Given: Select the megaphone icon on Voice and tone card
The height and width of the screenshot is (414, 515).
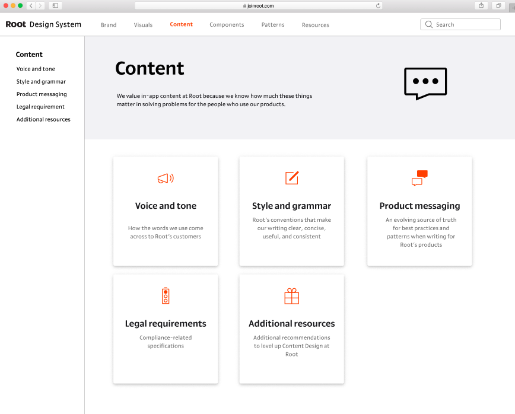Looking at the screenshot, I should coord(166,178).
